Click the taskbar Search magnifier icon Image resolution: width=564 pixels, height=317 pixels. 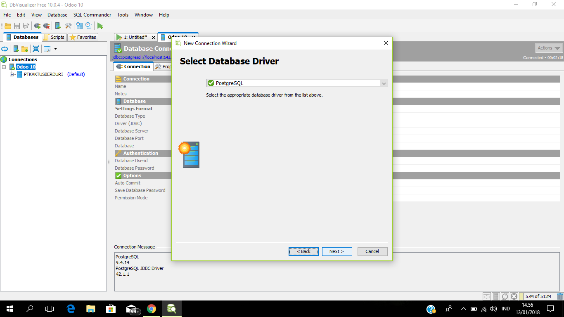pyautogui.click(x=30, y=309)
